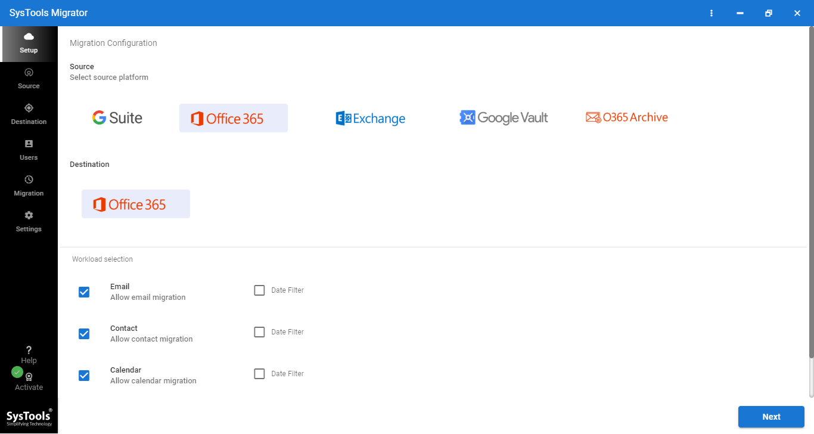Enable Date Filter for Calendar
Viewport: 814px width, 434px height.
click(x=259, y=373)
